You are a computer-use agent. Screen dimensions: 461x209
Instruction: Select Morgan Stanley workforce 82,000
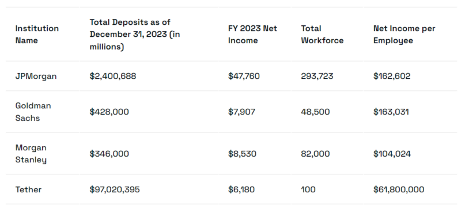[315, 154]
